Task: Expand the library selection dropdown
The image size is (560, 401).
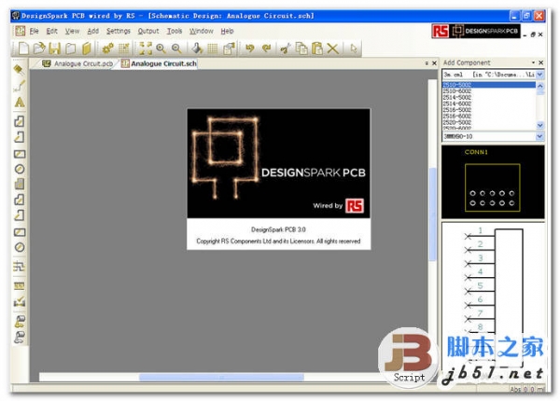Action: 539,75
